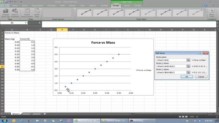Open Home ribbon tab
219x123 pixels.
15,5
